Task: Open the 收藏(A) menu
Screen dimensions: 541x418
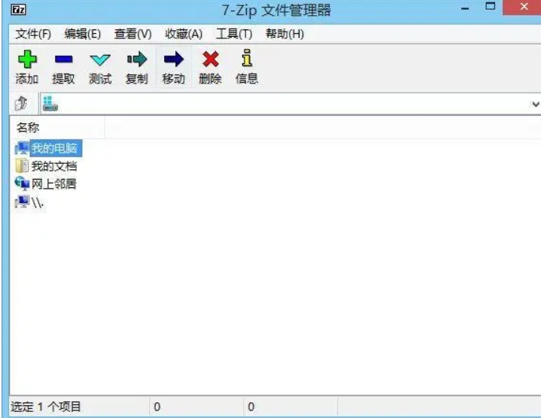Action: click(x=184, y=34)
